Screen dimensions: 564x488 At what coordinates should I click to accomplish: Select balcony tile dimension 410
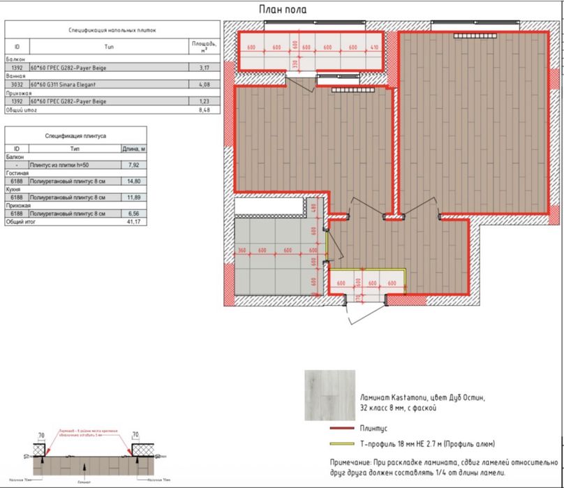click(x=374, y=47)
